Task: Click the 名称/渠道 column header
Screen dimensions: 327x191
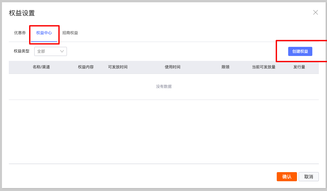Action: pos(41,67)
